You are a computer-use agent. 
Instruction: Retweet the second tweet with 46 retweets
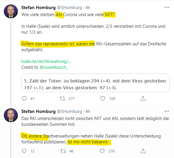(x=63, y=151)
